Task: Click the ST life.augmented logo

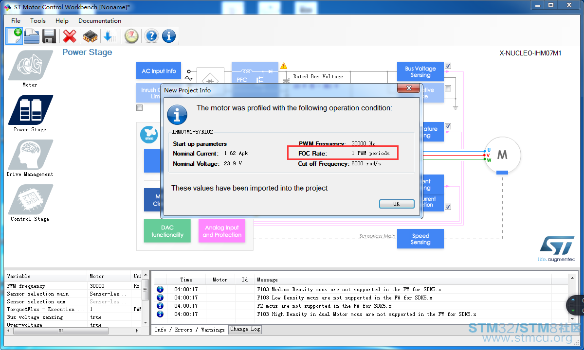Action: pos(557,249)
